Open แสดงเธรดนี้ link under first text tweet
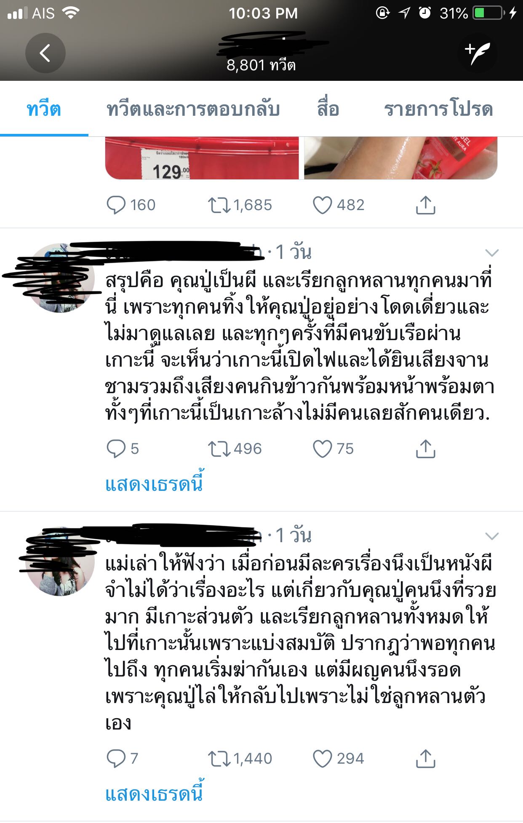The width and height of the screenshot is (523, 823). 154,484
